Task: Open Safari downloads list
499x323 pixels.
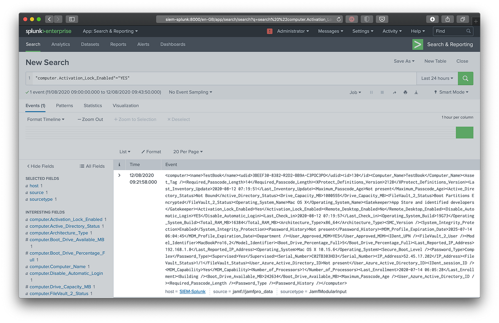Action: [432, 19]
